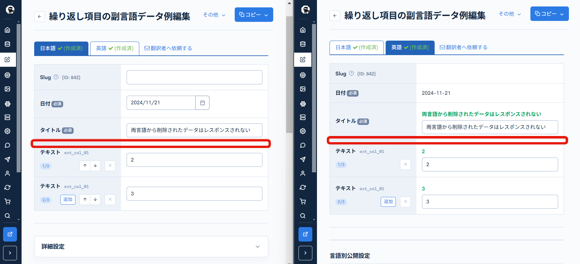Open search icon in right window sidebar
The height and width of the screenshot is (264, 580).
click(303, 216)
